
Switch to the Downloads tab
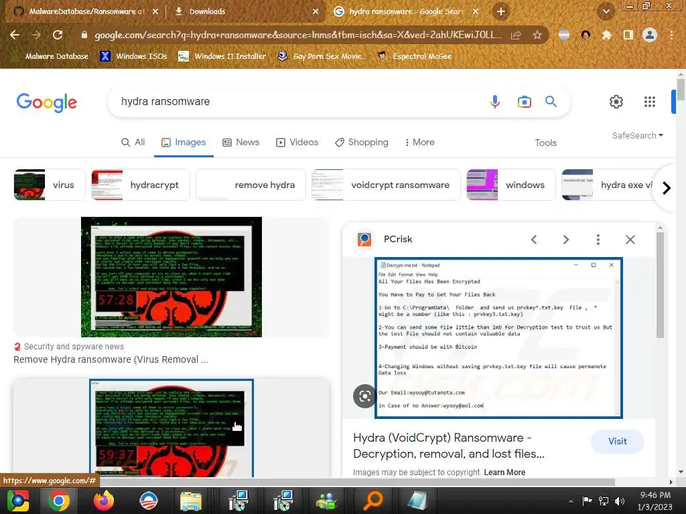click(x=245, y=12)
